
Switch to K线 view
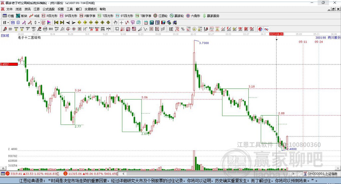[34, 16]
